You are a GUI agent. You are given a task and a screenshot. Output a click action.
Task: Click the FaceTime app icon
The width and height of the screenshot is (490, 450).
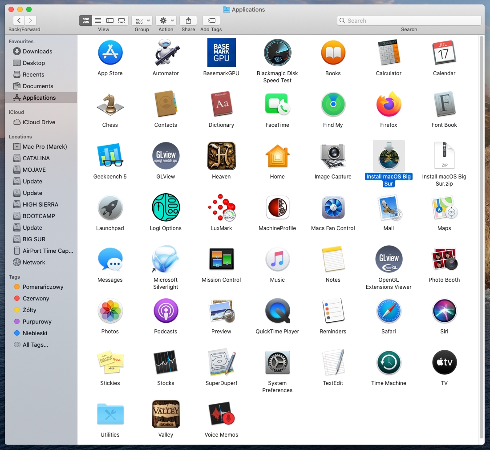coord(277,104)
